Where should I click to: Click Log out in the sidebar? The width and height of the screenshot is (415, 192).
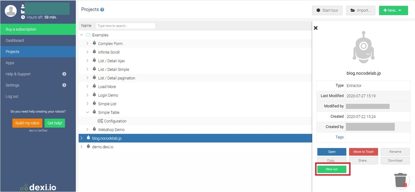[x=38, y=97]
